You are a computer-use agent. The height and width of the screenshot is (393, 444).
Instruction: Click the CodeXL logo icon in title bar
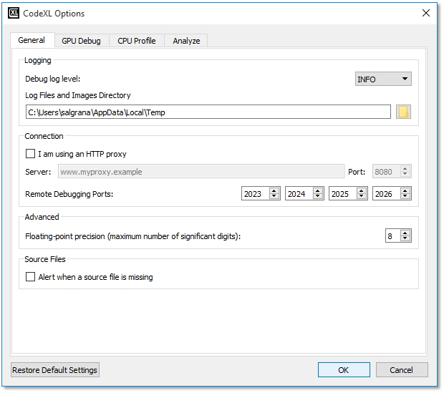(13, 13)
